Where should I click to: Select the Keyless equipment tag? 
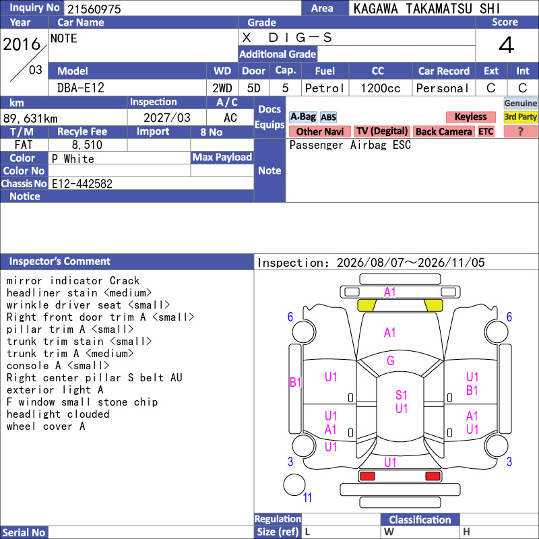tap(470, 117)
